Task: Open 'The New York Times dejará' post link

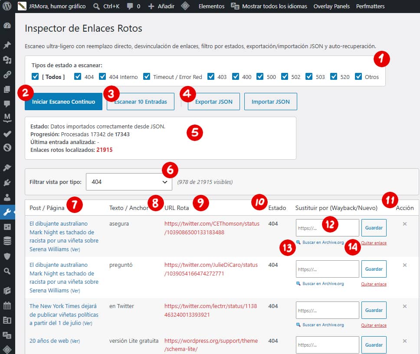Action: pos(64,315)
